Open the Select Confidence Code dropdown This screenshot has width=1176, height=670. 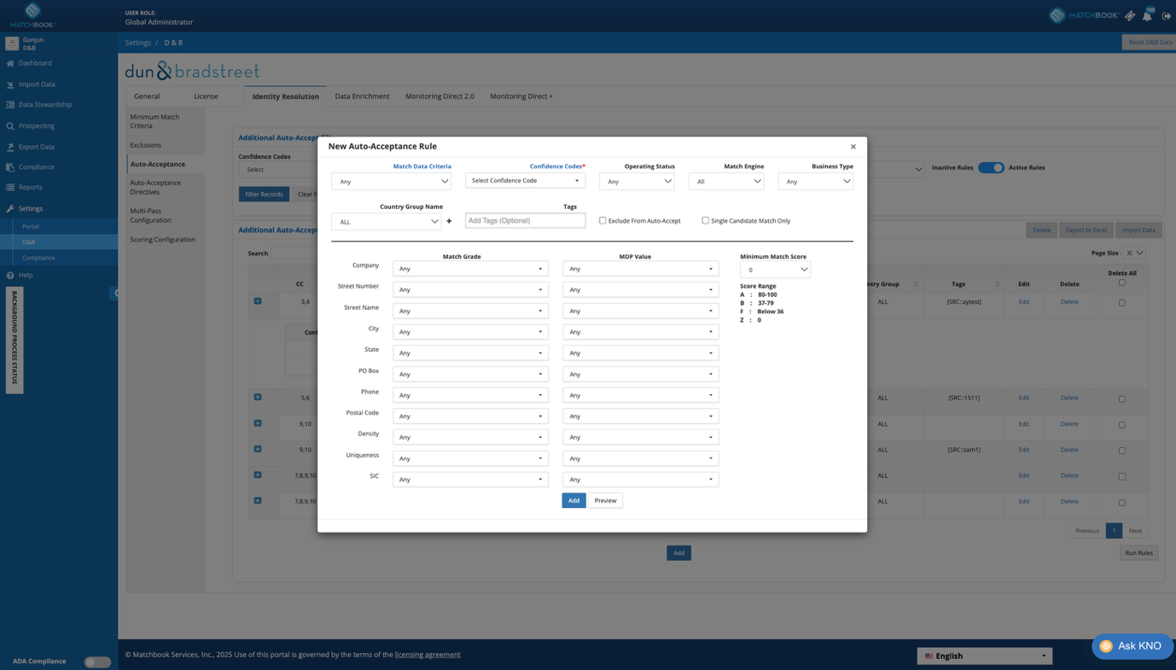(525, 180)
